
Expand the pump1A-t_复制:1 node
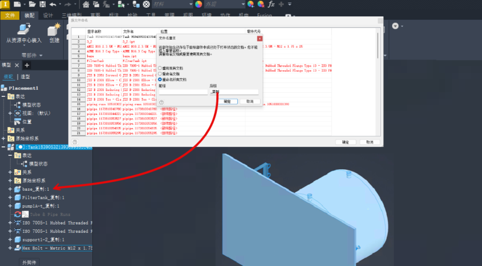pyautogui.click(x=10, y=206)
